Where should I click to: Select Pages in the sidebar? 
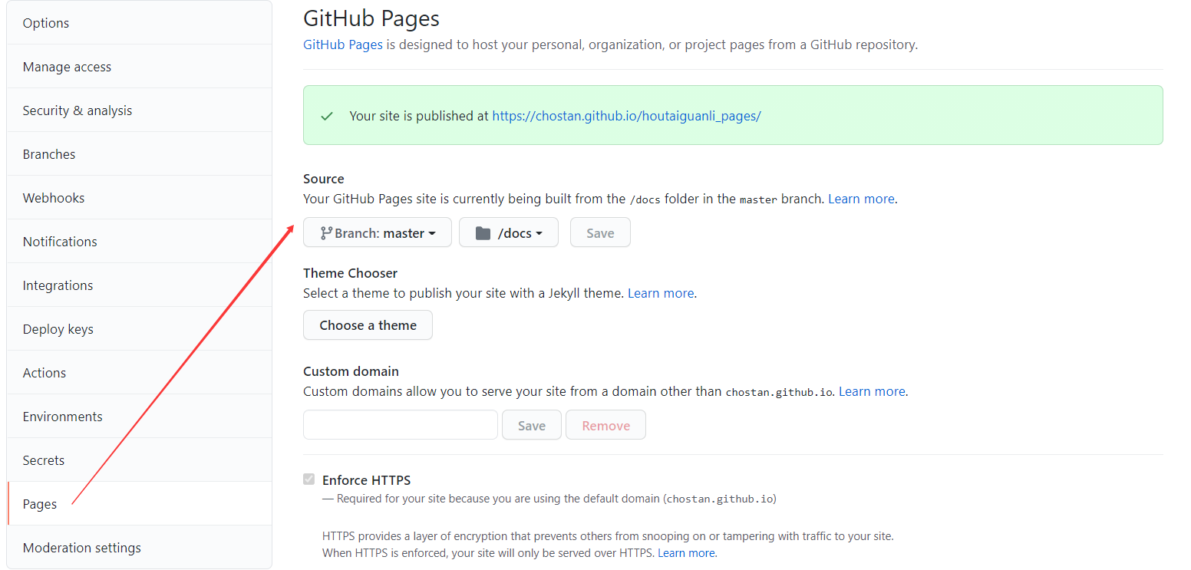click(139, 504)
